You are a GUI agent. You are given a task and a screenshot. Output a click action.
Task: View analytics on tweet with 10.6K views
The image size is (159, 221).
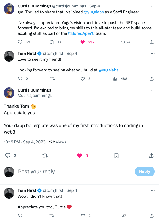tap(115, 42)
